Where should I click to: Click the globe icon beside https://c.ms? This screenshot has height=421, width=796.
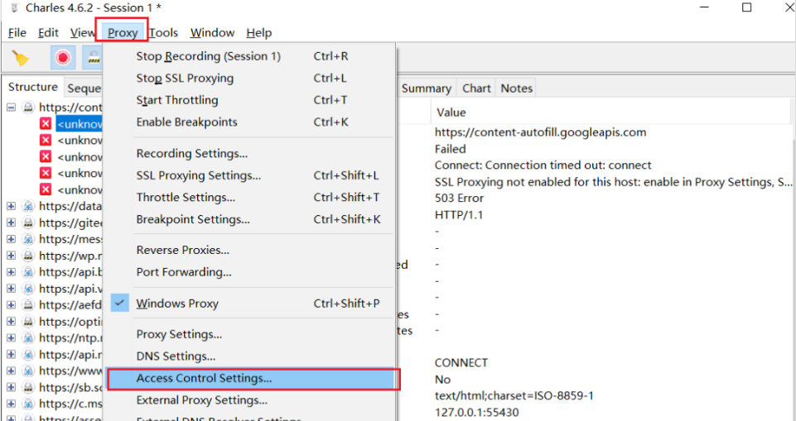(x=28, y=404)
